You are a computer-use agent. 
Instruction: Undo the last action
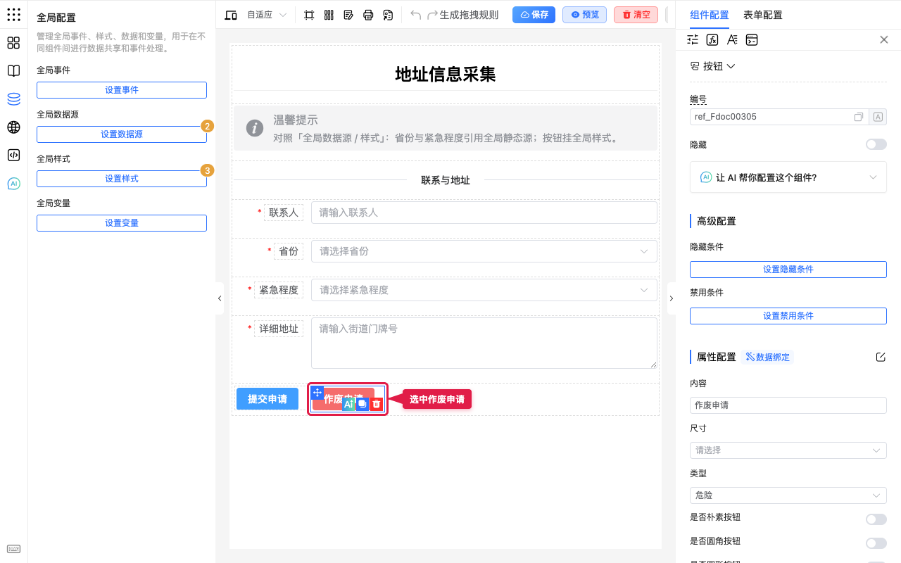click(x=416, y=15)
